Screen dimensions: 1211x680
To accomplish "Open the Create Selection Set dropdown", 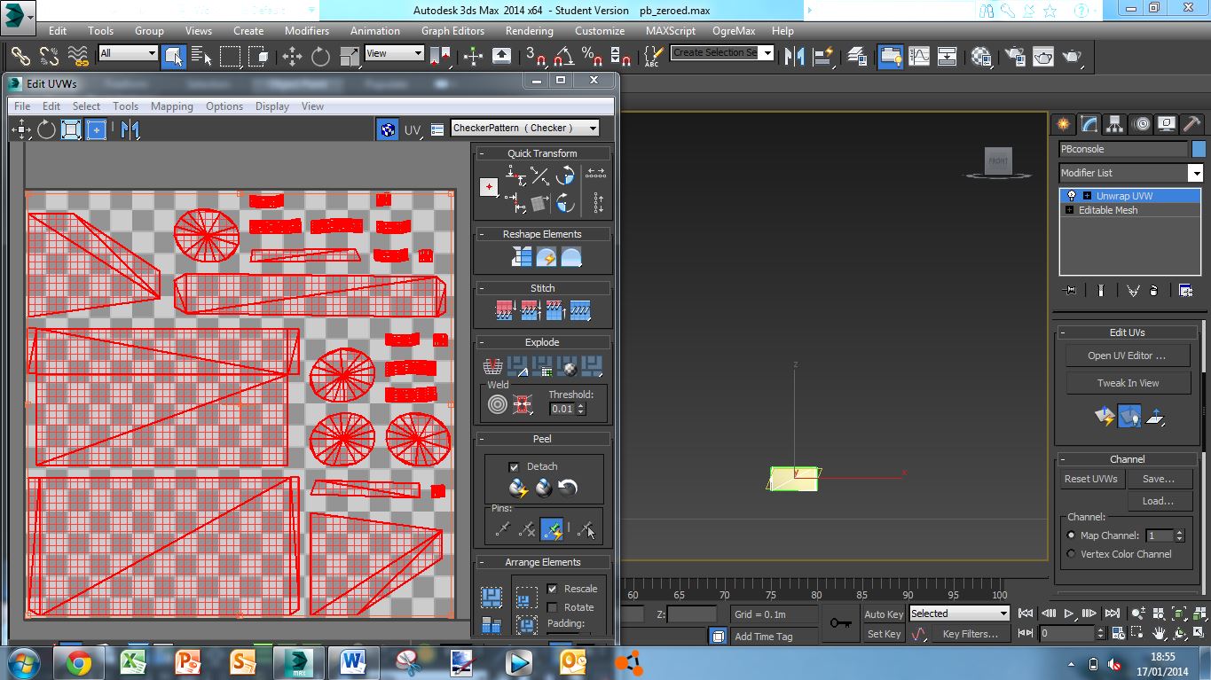I will [x=722, y=53].
